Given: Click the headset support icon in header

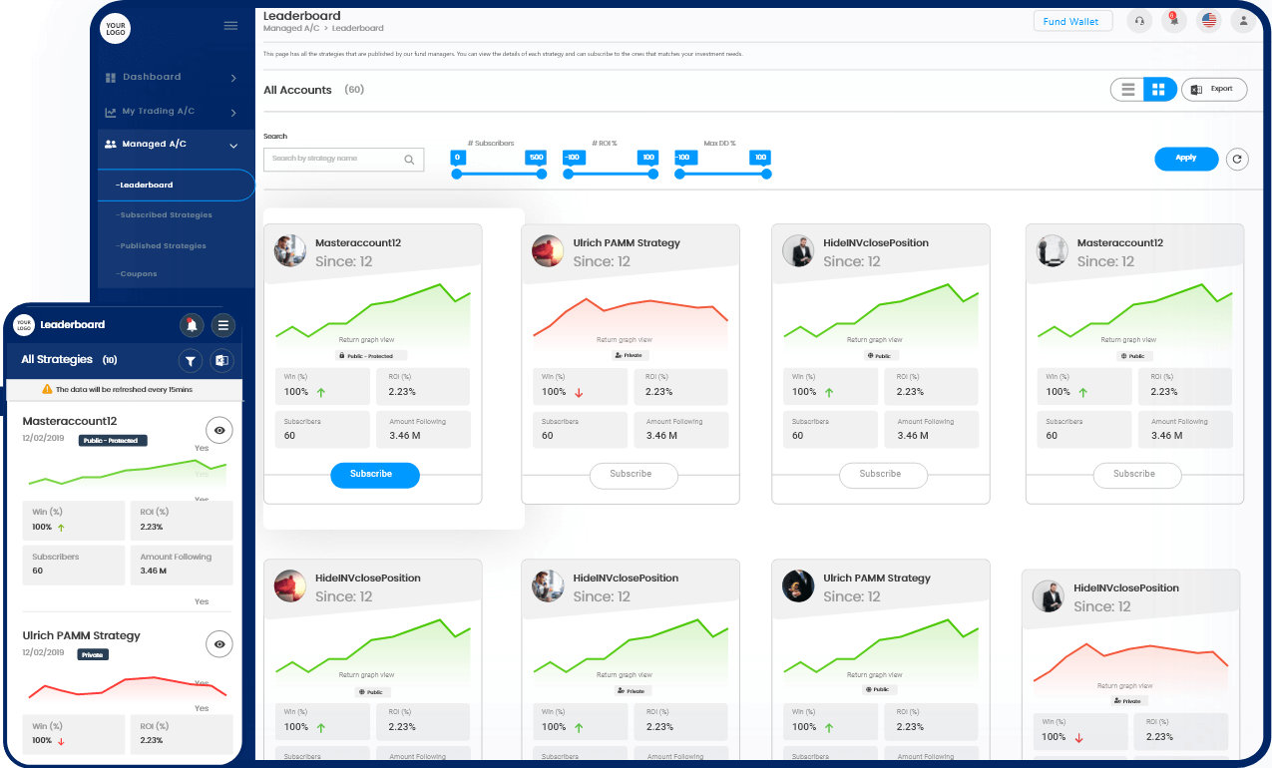Looking at the screenshot, I should pyautogui.click(x=1139, y=21).
